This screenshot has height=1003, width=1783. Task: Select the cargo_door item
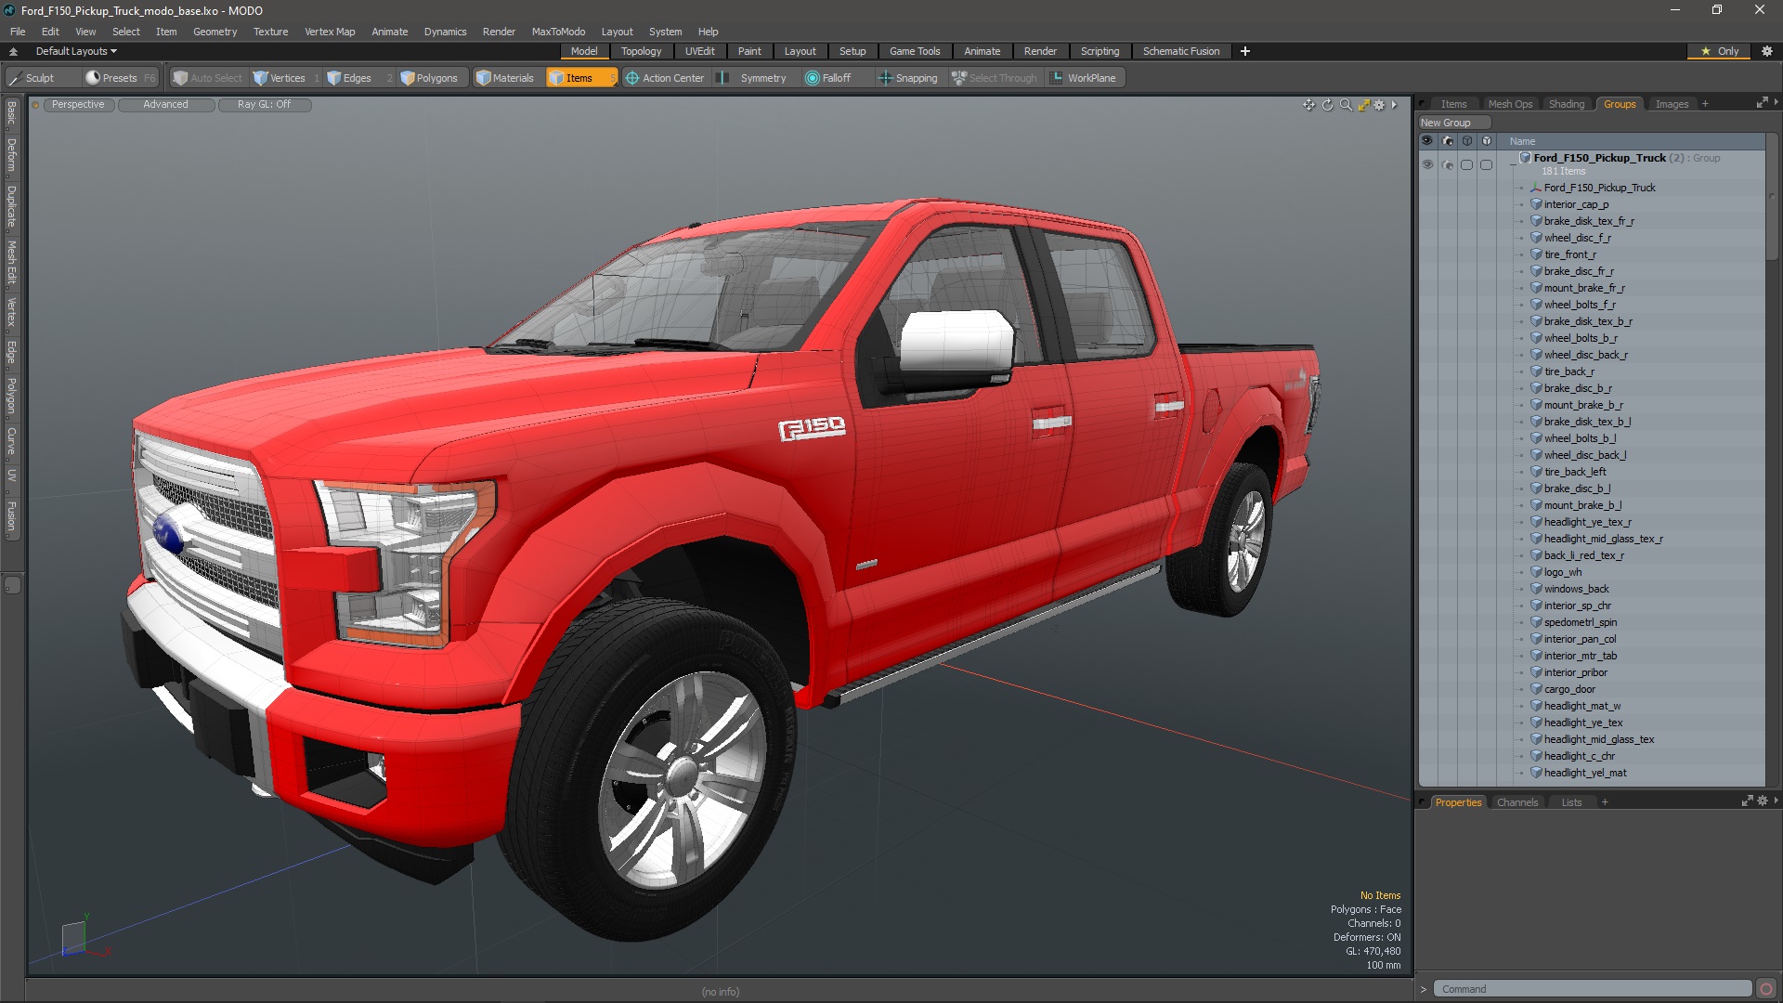coord(1569,689)
